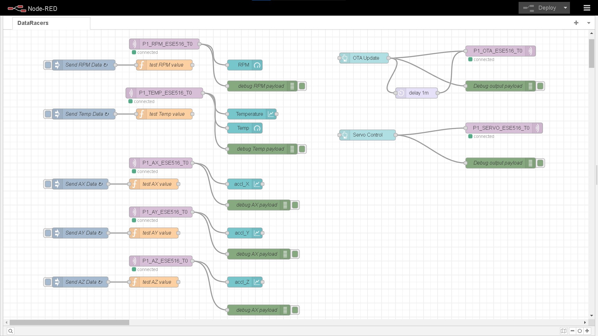Image resolution: width=598 pixels, height=336 pixels.
Task: Click the scroll down arrow of canvas
Action: click(591, 316)
